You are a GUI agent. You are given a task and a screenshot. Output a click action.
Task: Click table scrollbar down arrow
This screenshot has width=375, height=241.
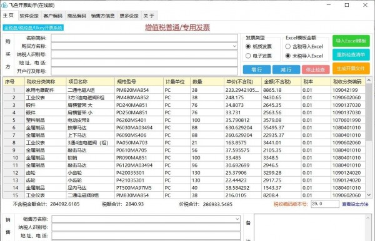point(369,195)
